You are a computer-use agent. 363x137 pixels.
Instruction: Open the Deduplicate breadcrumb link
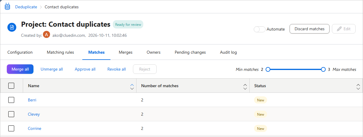pyautogui.click(x=26, y=7)
